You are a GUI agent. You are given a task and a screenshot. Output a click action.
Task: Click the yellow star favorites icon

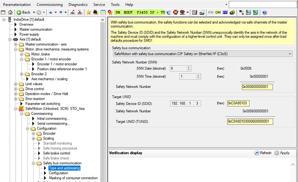click(x=88, y=12)
